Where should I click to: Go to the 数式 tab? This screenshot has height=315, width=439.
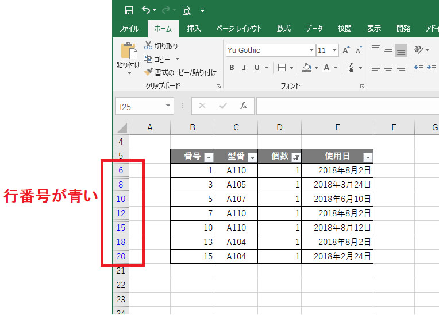284,29
